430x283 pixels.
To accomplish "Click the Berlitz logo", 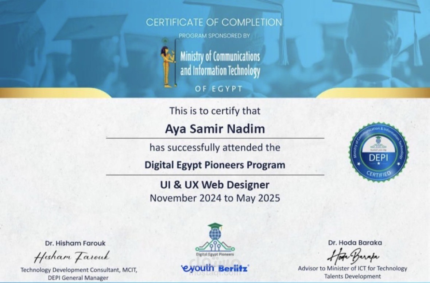I will pos(234,268).
